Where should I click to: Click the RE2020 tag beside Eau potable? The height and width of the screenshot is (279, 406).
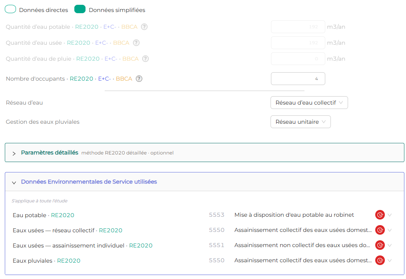tap(62, 215)
